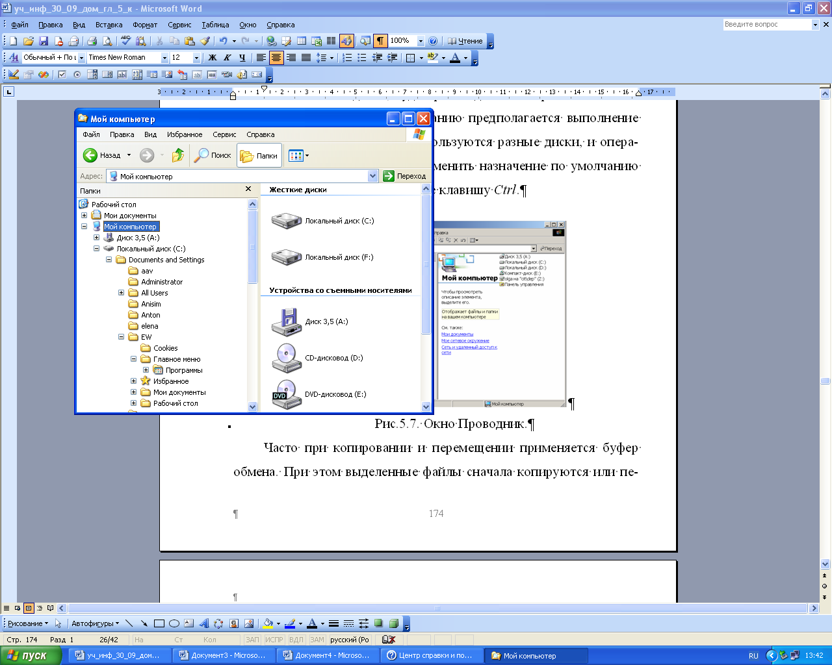Click the Insert Hyperlink globe icon
The height and width of the screenshot is (665, 832).
point(271,41)
